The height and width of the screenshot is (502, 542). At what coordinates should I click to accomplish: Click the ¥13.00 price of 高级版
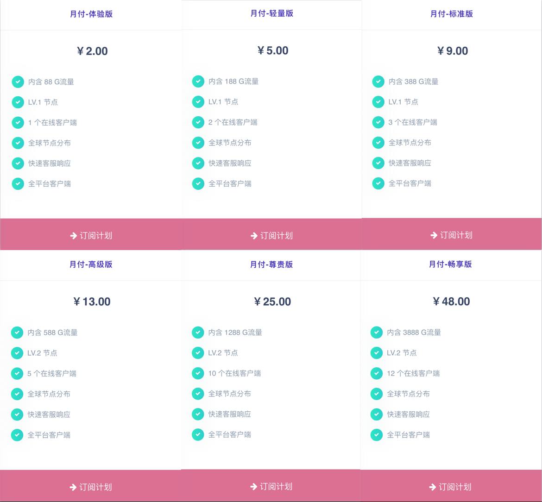point(92,302)
